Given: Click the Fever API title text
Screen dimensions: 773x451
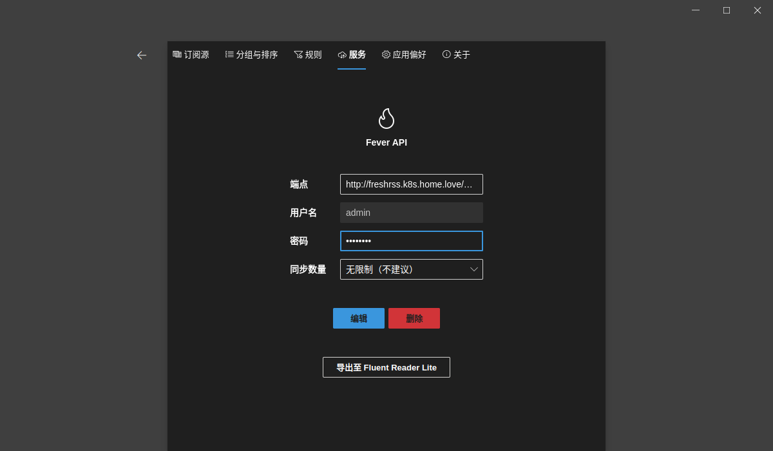Looking at the screenshot, I should tap(386, 142).
